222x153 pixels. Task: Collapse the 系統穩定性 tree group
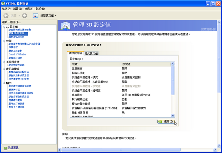click(4, 62)
